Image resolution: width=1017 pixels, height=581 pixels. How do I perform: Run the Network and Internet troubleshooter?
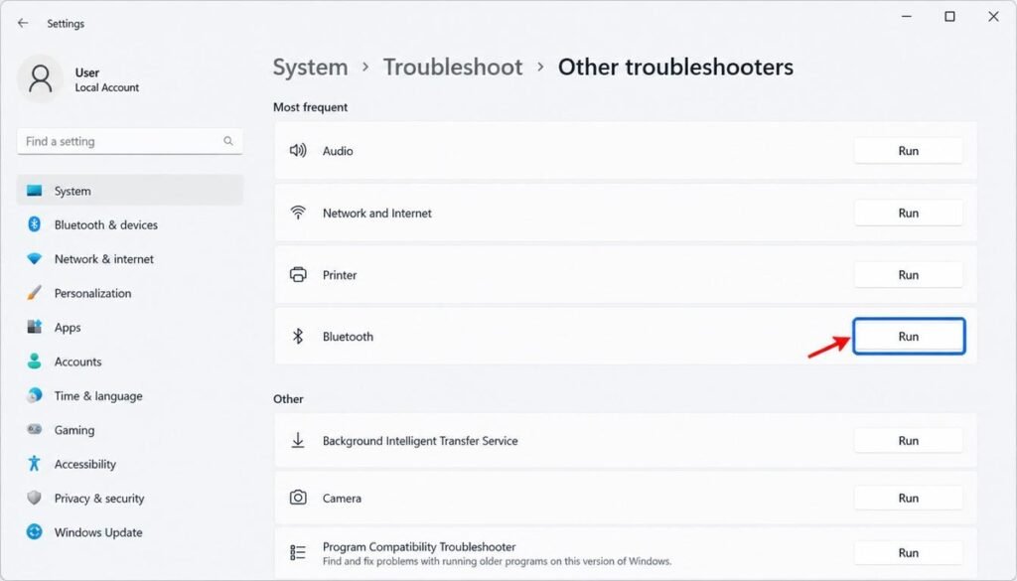tap(908, 213)
